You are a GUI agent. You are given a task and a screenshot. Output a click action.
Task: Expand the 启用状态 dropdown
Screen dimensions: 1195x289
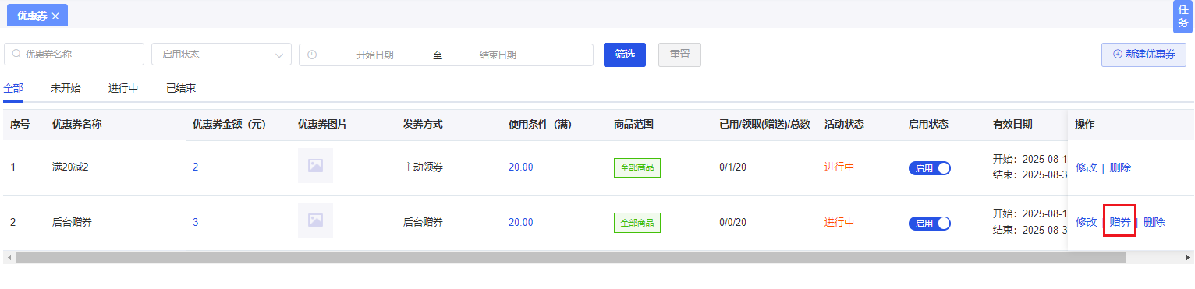222,55
